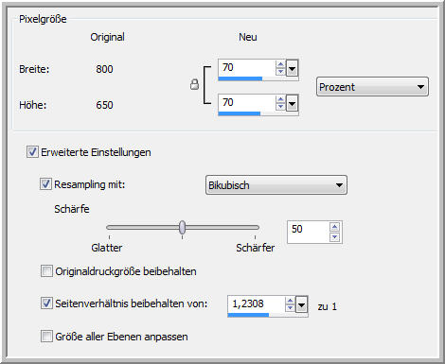Decrease Schärfe value with down arrow
This screenshot has width=445, height=364.
pos(334,237)
